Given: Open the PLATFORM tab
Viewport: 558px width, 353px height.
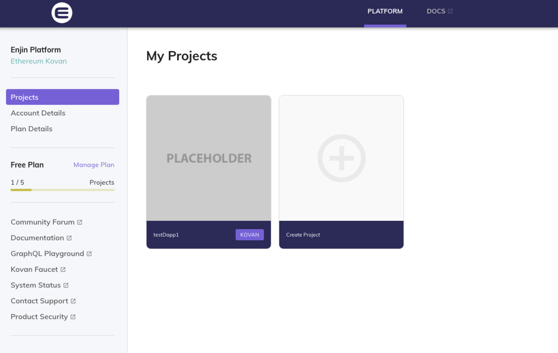Looking at the screenshot, I should pyautogui.click(x=385, y=11).
